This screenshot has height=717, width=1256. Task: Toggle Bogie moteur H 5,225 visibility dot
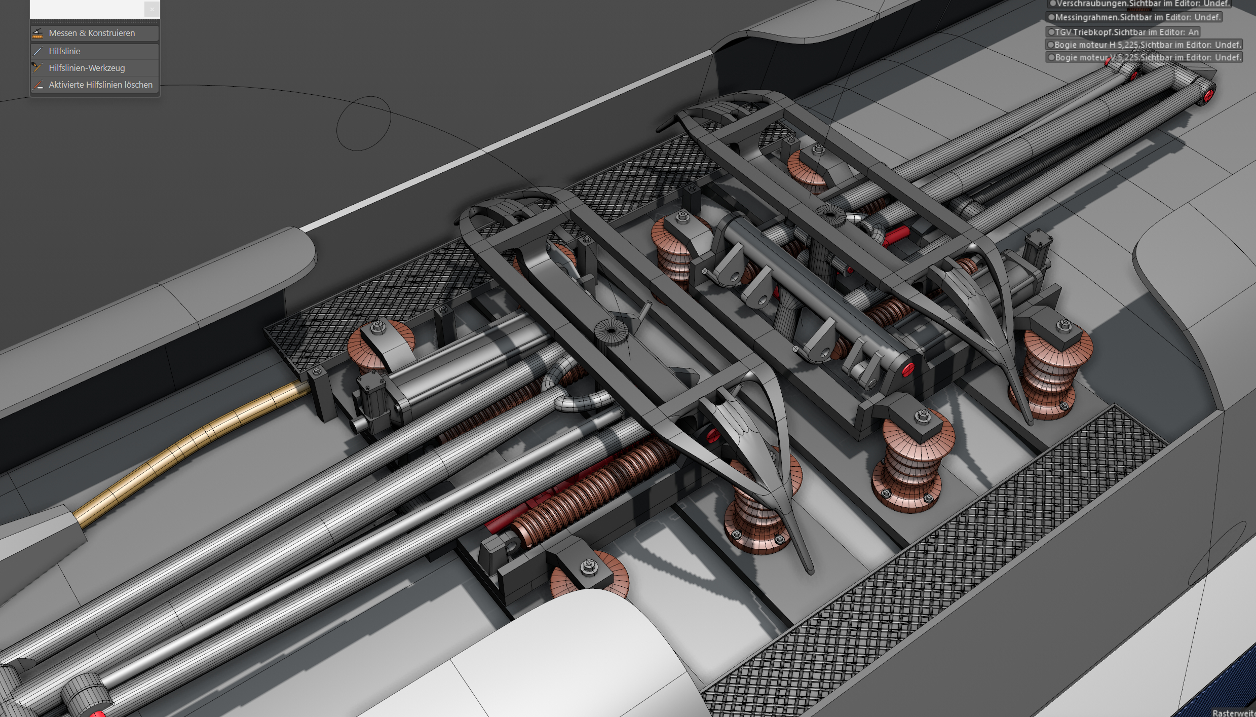tap(1051, 45)
